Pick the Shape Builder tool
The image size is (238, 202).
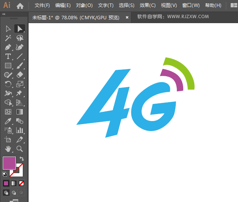click(x=8, y=103)
